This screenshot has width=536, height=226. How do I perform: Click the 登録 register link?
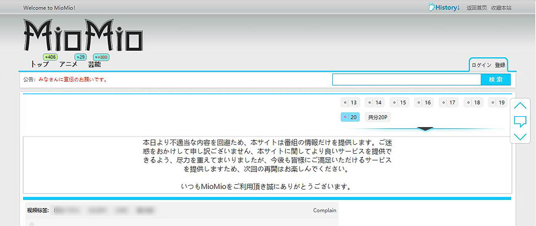click(x=500, y=65)
